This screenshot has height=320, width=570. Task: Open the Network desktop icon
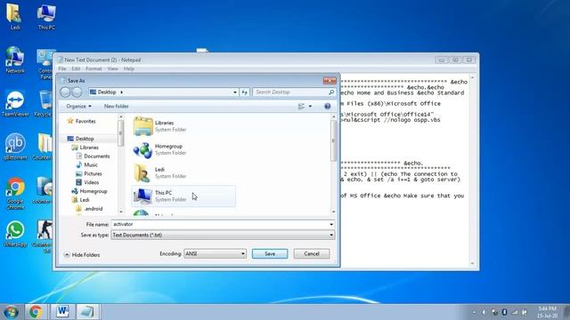(15, 60)
